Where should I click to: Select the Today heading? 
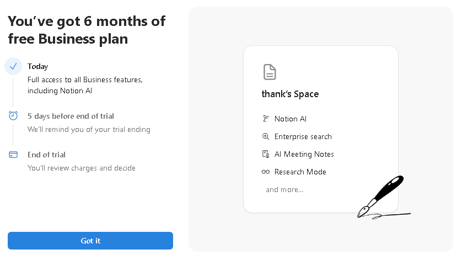coord(38,67)
